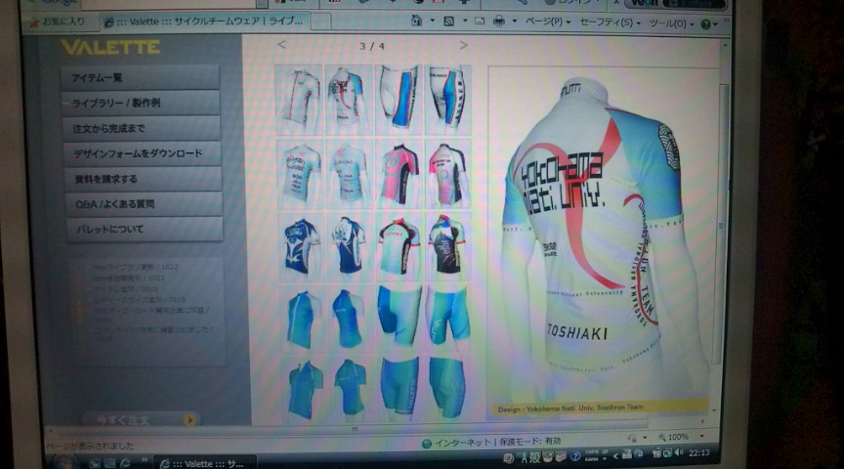Click the volume speaker tray icon
Viewport: 844px width, 469px height.
click(679, 452)
